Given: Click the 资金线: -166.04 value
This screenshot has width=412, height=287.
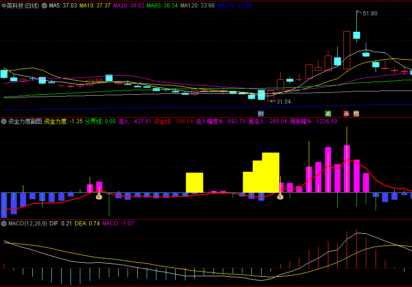Looking at the screenshot, I should point(173,121).
